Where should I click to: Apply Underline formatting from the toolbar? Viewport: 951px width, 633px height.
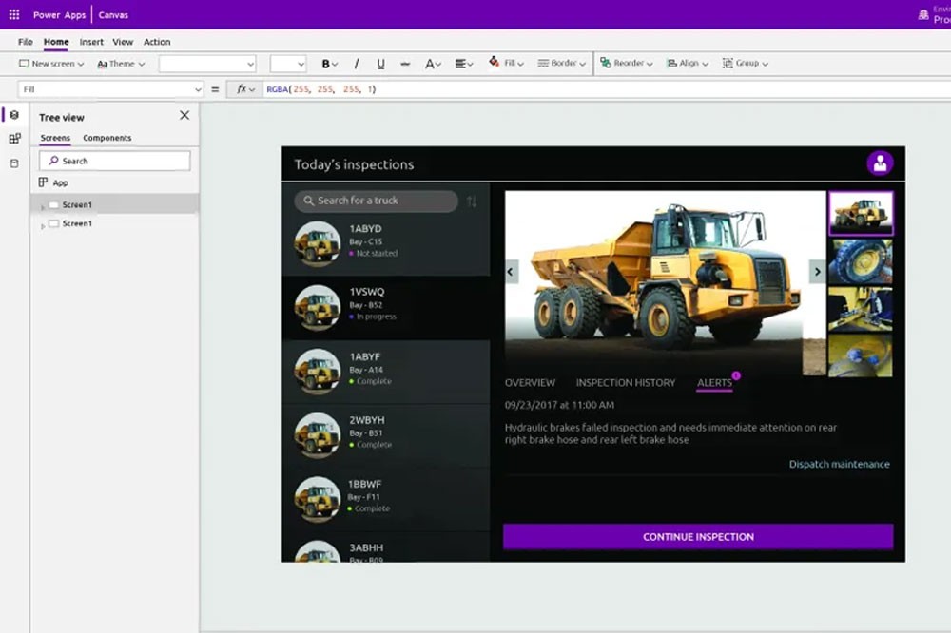click(x=380, y=63)
